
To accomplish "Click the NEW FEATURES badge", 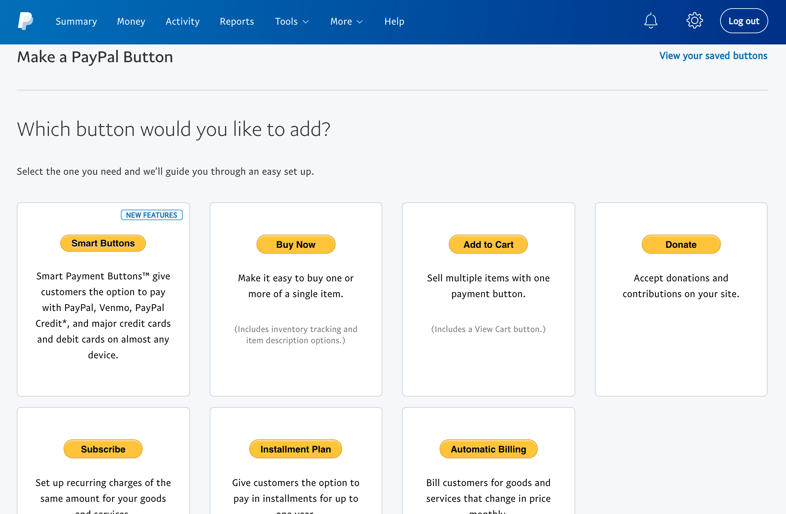I will click(x=151, y=215).
